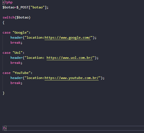This screenshot has height=133, width=144.
Task: Click the "Uol" case string
Action: point(18,53)
